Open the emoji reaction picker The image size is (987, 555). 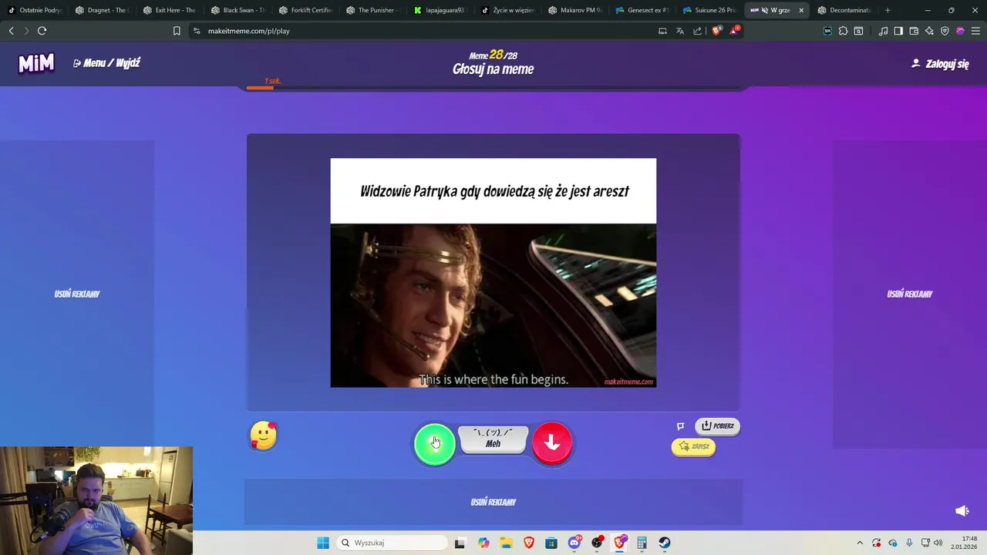264,436
